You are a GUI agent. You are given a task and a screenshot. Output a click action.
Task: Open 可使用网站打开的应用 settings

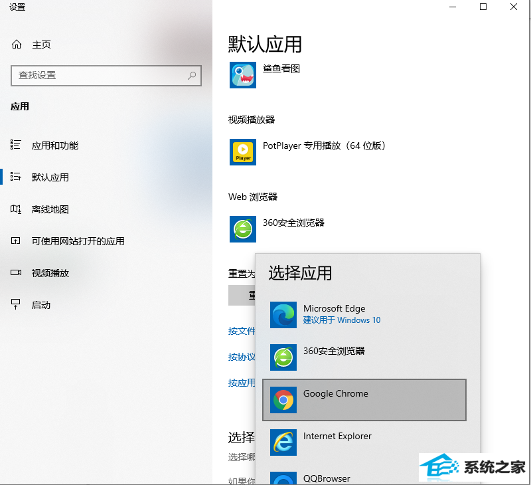coord(78,241)
